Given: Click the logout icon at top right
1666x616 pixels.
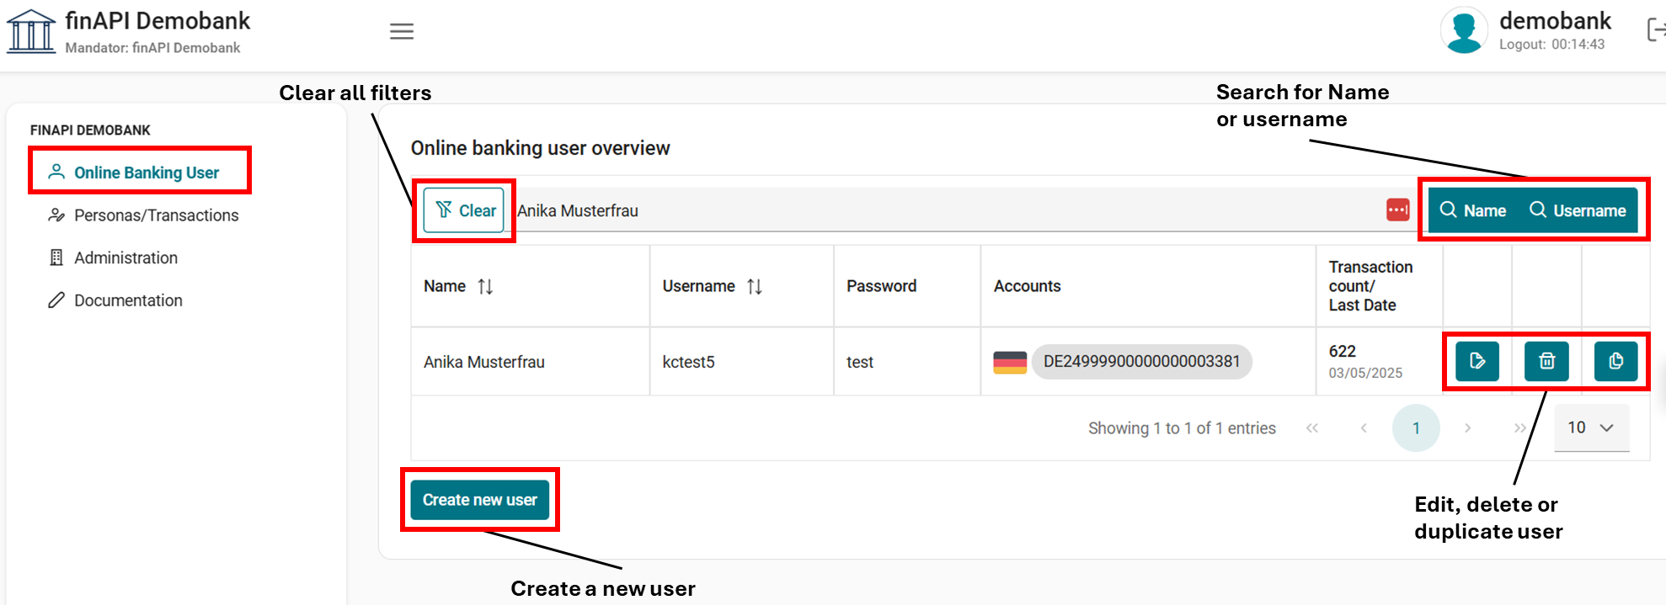Looking at the screenshot, I should coord(1655,31).
